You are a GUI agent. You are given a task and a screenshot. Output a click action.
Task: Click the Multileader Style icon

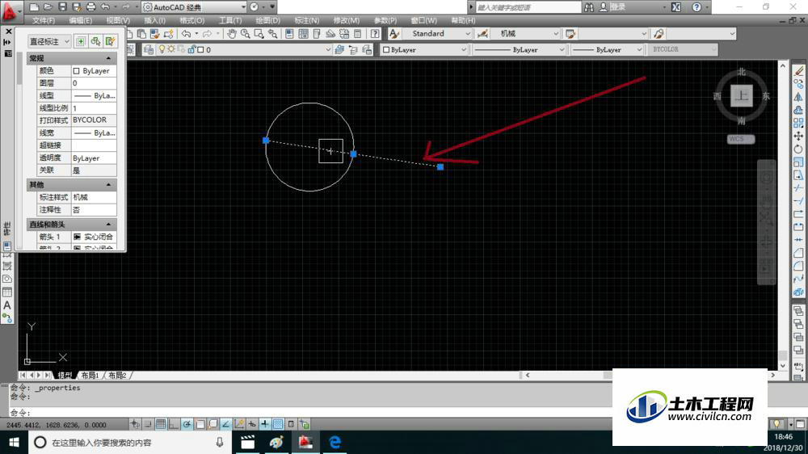pos(659,34)
